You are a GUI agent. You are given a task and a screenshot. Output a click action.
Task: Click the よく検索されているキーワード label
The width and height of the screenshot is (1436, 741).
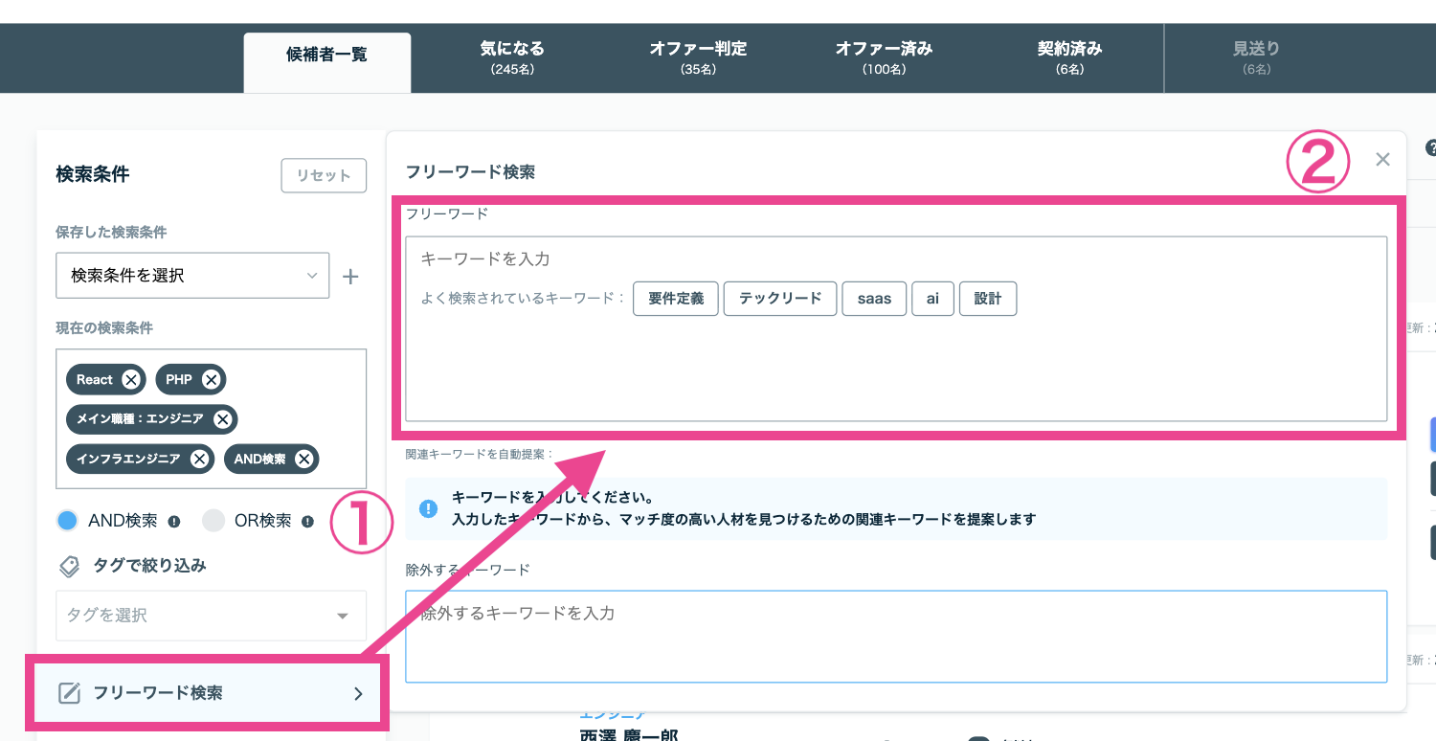click(523, 299)
